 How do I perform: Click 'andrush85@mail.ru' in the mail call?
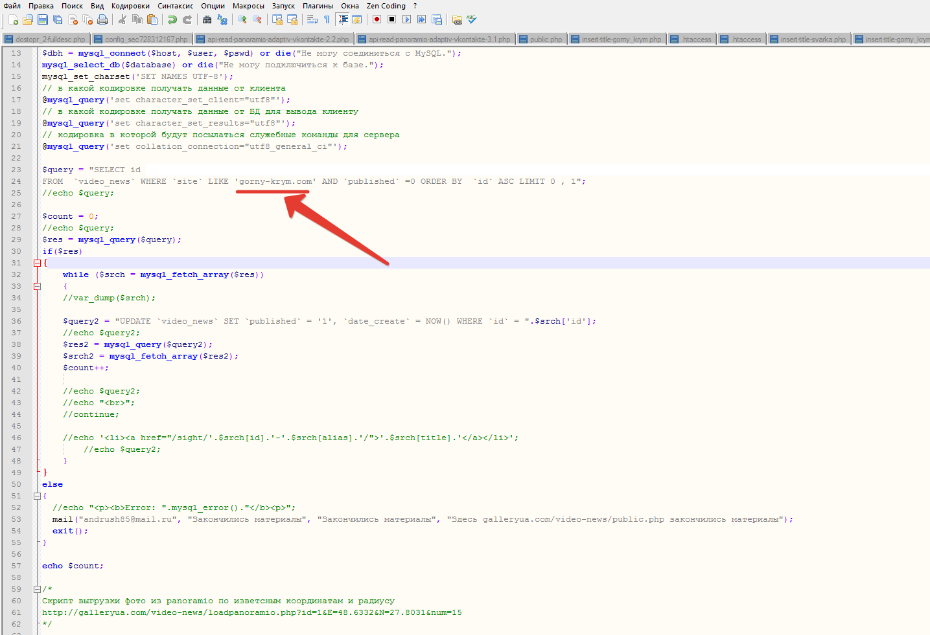click(128, 519)
